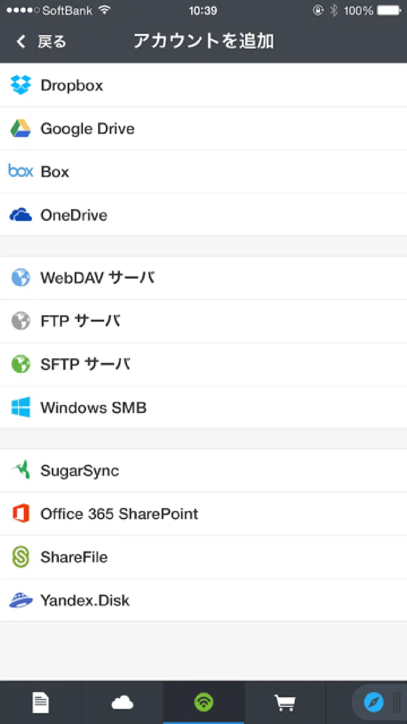
Task: Switch to the cloud tab
Action: (122, 703)
